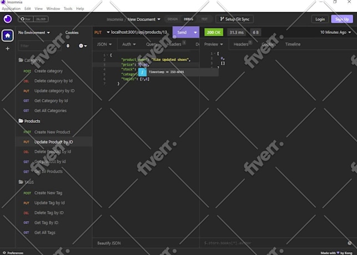Screen dimensions: 357x255
Task: Click the Timestamp ISO-8601 autocomplete suggestion
Action: click(x=178, y=72)
